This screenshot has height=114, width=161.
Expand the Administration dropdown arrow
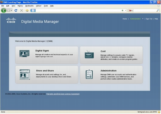(143, 19)
